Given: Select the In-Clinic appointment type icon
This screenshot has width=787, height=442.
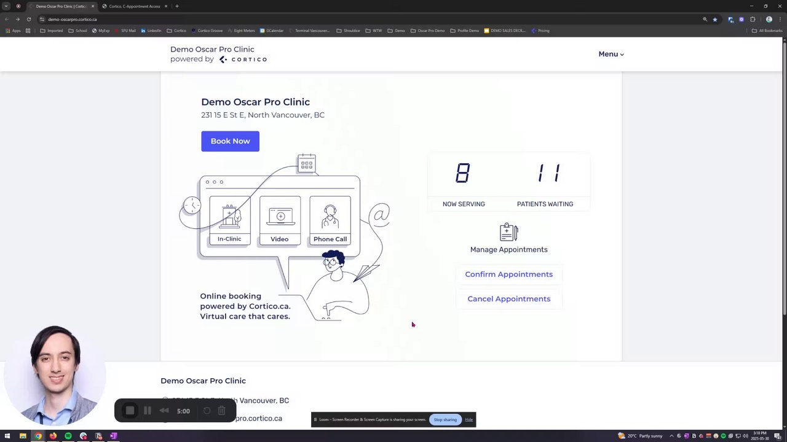Looking at the screenshot, I should (229, 220).
